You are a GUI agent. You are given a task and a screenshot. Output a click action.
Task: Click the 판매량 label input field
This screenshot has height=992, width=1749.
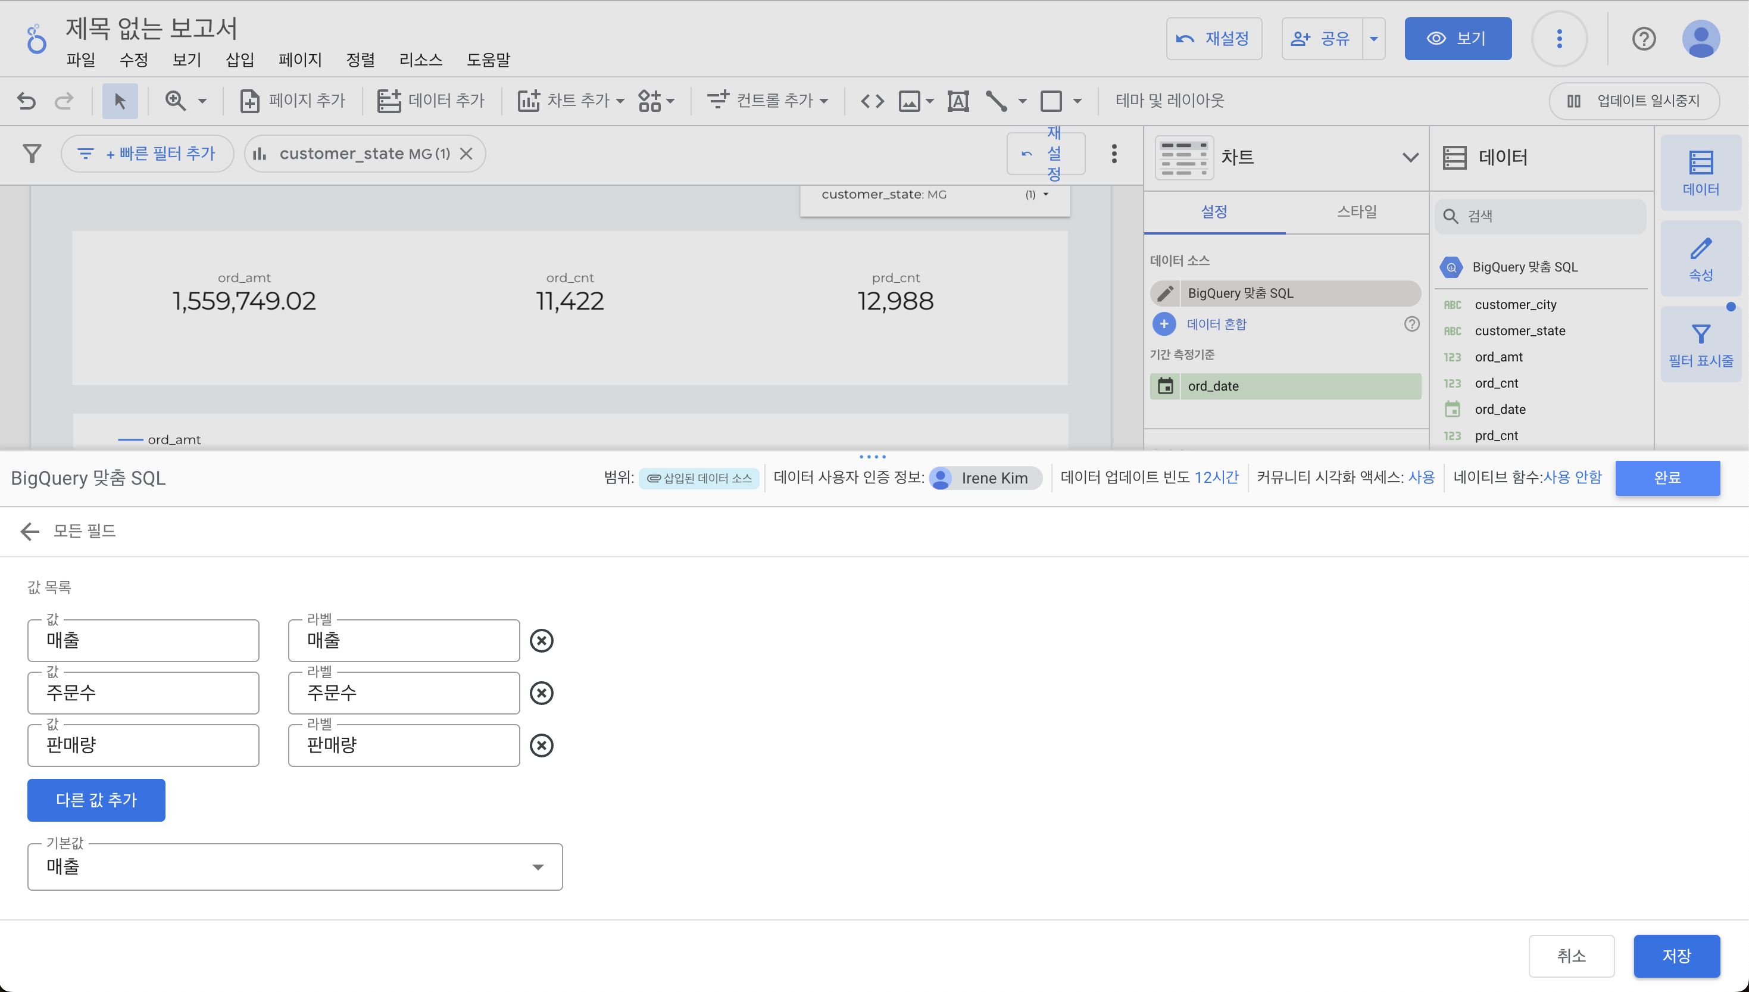point(404,745)
